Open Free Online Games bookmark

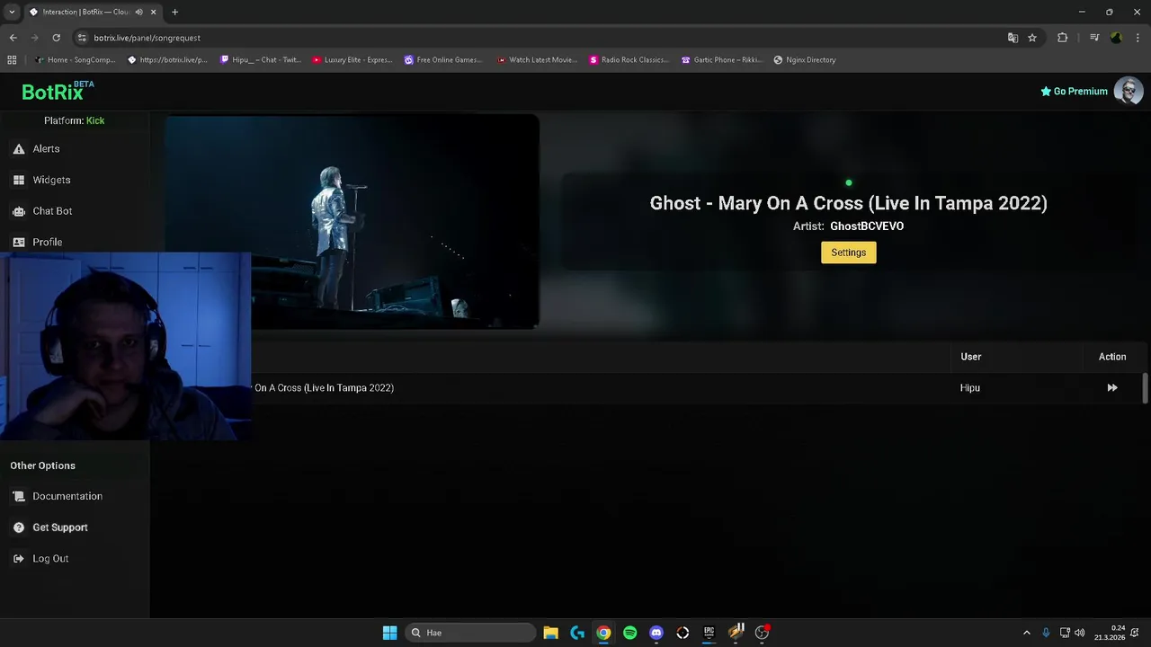coord(444,60)
